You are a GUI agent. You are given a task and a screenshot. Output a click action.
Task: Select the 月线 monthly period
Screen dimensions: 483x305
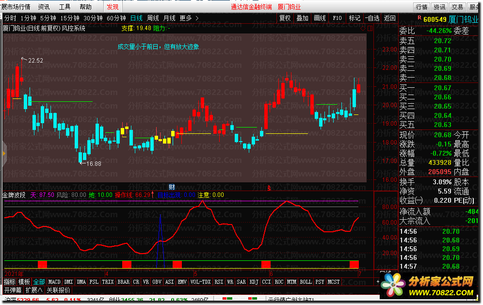pos(169,18)
